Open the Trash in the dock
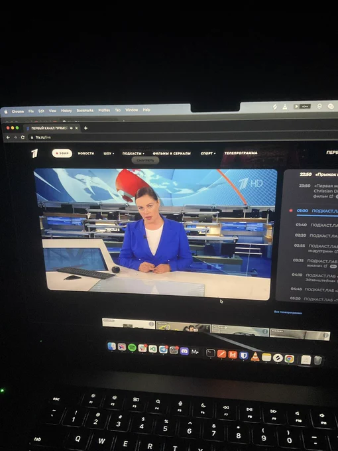The width and height of the screenshot is (338, 451). click(317, 360)
